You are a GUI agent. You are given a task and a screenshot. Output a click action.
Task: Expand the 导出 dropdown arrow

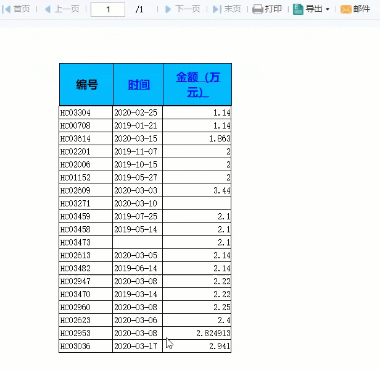[328, 9]
